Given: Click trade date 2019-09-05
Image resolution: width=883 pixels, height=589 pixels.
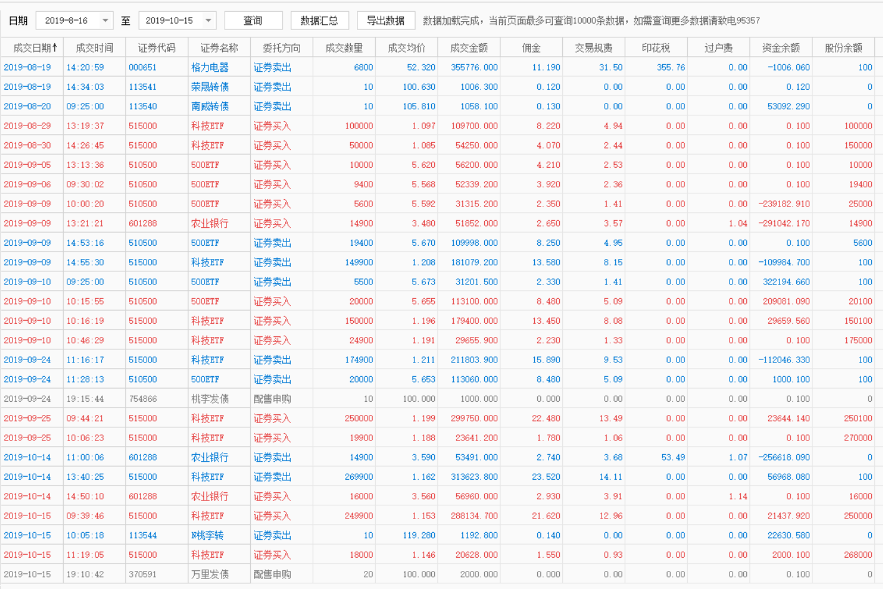Looking at the screenshot, I should (27, 165).
